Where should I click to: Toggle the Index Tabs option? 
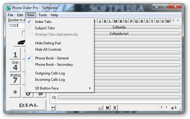pos(60,22)
